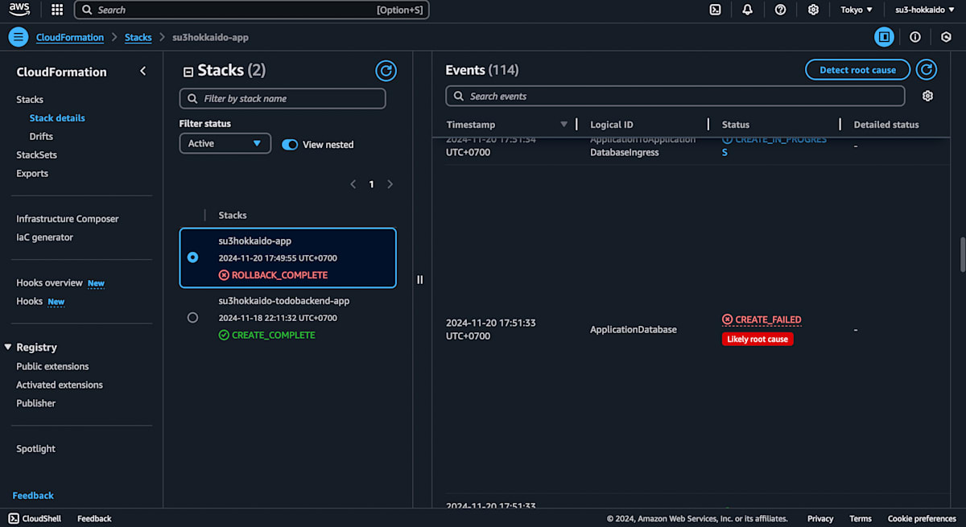
Task: Collapse the CloudFormation side navigation
Action: [x=143, y=71]
